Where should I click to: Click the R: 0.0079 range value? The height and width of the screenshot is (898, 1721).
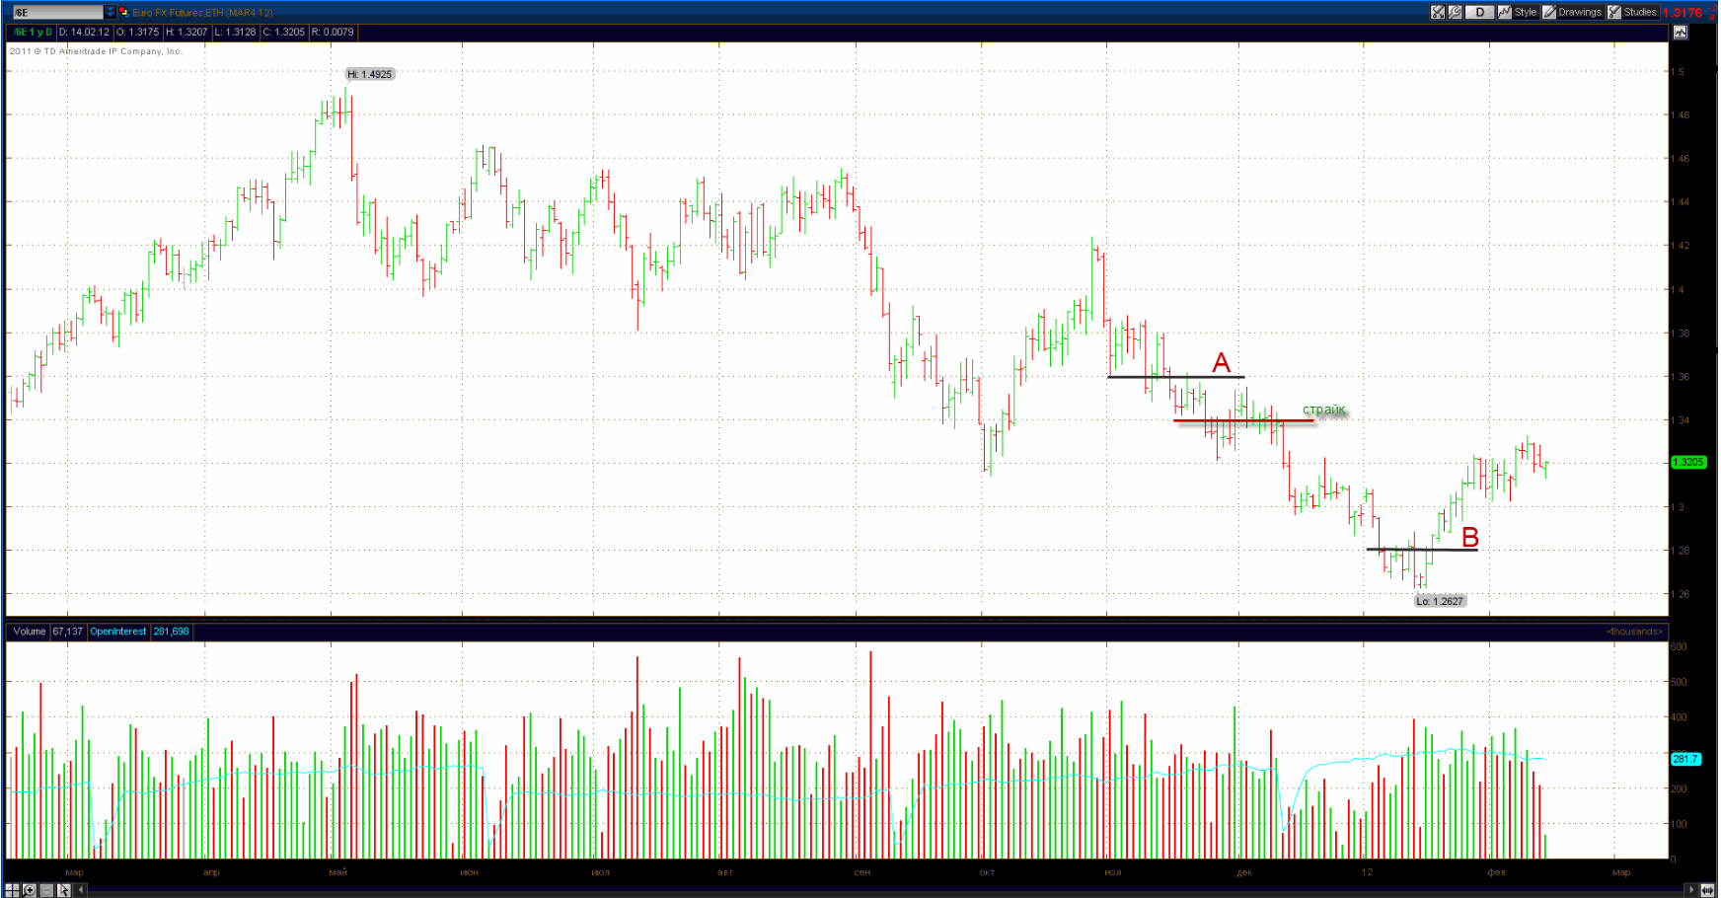(x=333, y=33)
